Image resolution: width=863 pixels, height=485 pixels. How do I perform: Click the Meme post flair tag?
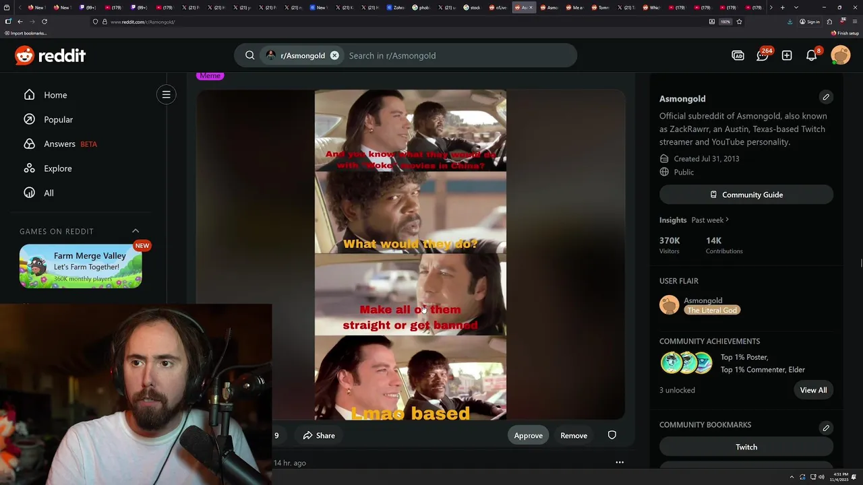210,75
